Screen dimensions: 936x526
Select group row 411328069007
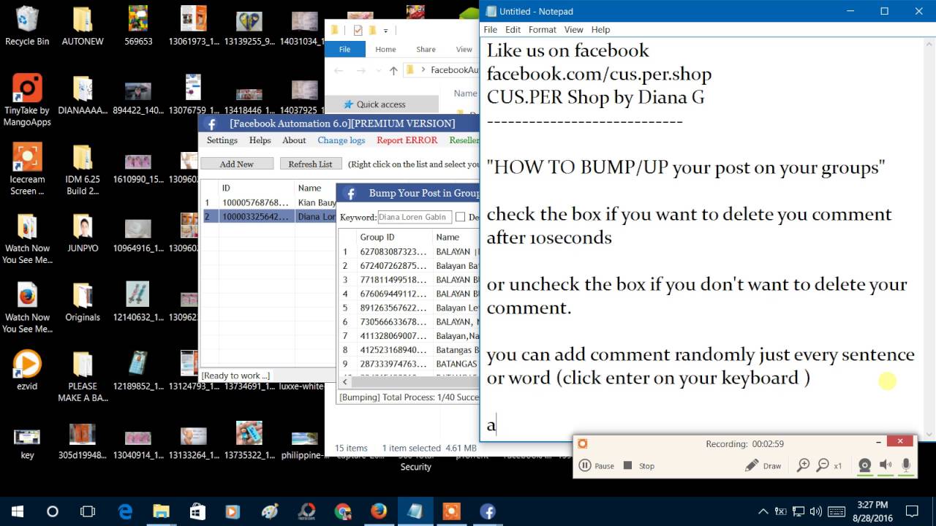click(409, 336)
